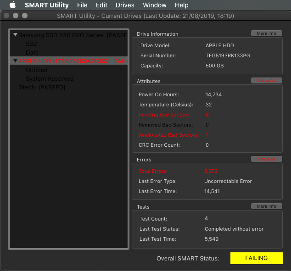Select the Gtech [PASSED] drive

click(68, 87)
